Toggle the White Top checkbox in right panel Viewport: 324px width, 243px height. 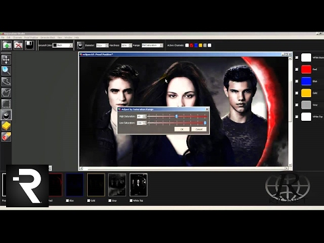pos(297,117)
